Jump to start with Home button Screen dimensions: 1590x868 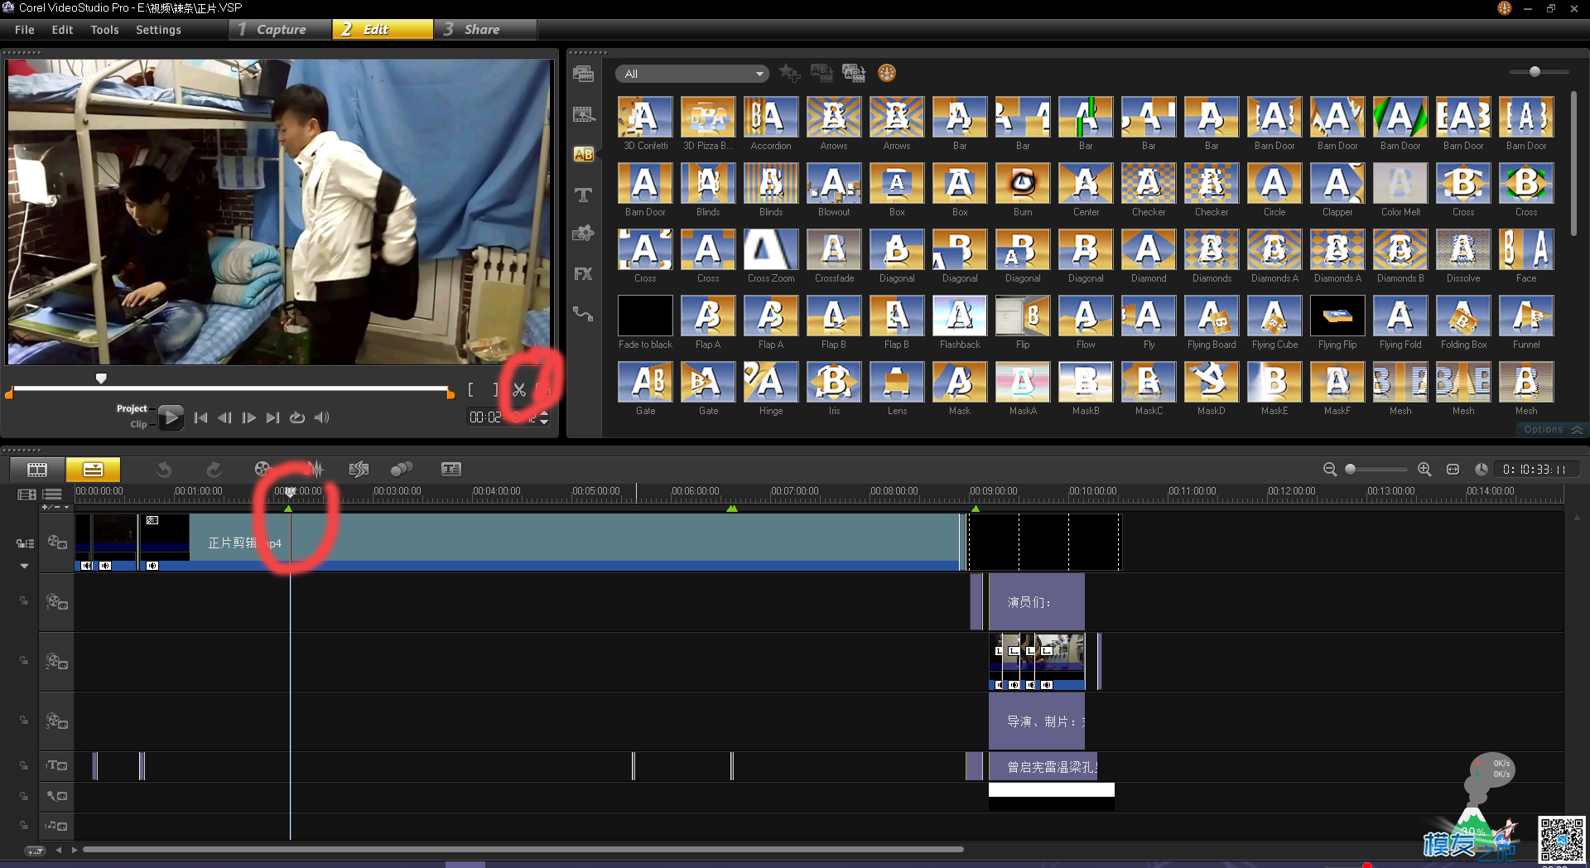tap(200, 417)
